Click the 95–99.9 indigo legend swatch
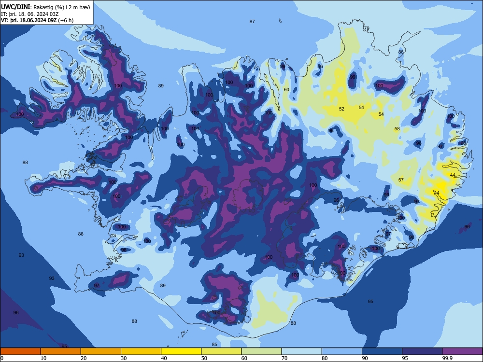483x362 pixels. [x=422, y=351]
